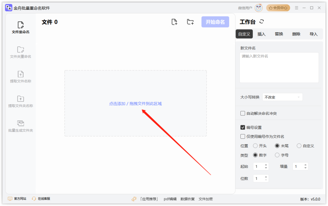Open the 大小写转换 dropdown

(283, 97)
